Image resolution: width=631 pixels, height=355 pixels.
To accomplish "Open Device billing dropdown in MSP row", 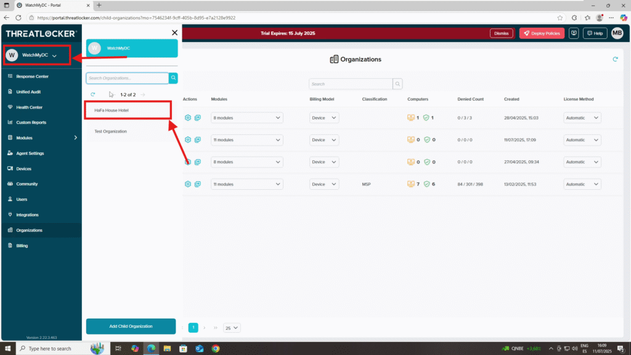I will 324,184.
